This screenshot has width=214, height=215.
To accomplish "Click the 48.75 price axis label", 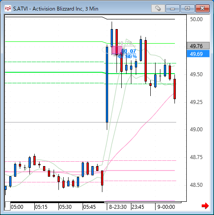I will [196, 157].
